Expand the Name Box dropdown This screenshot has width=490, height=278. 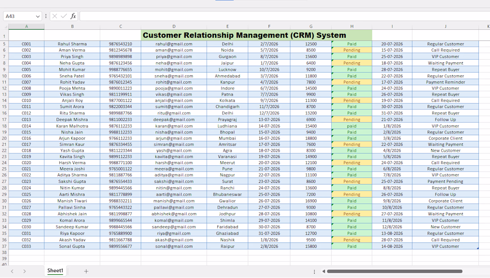tap(37, 16)
